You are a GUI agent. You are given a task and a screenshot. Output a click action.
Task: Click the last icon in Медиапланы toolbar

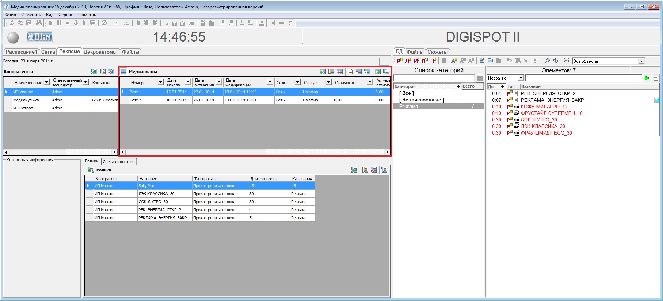coord(386,72)
